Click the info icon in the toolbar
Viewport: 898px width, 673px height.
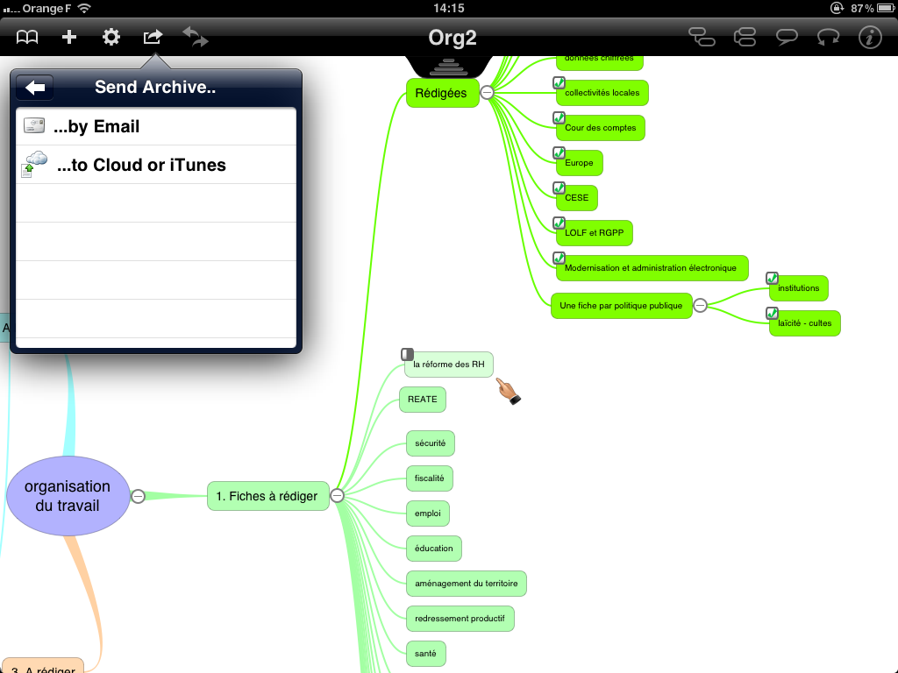tap(870, 37)
